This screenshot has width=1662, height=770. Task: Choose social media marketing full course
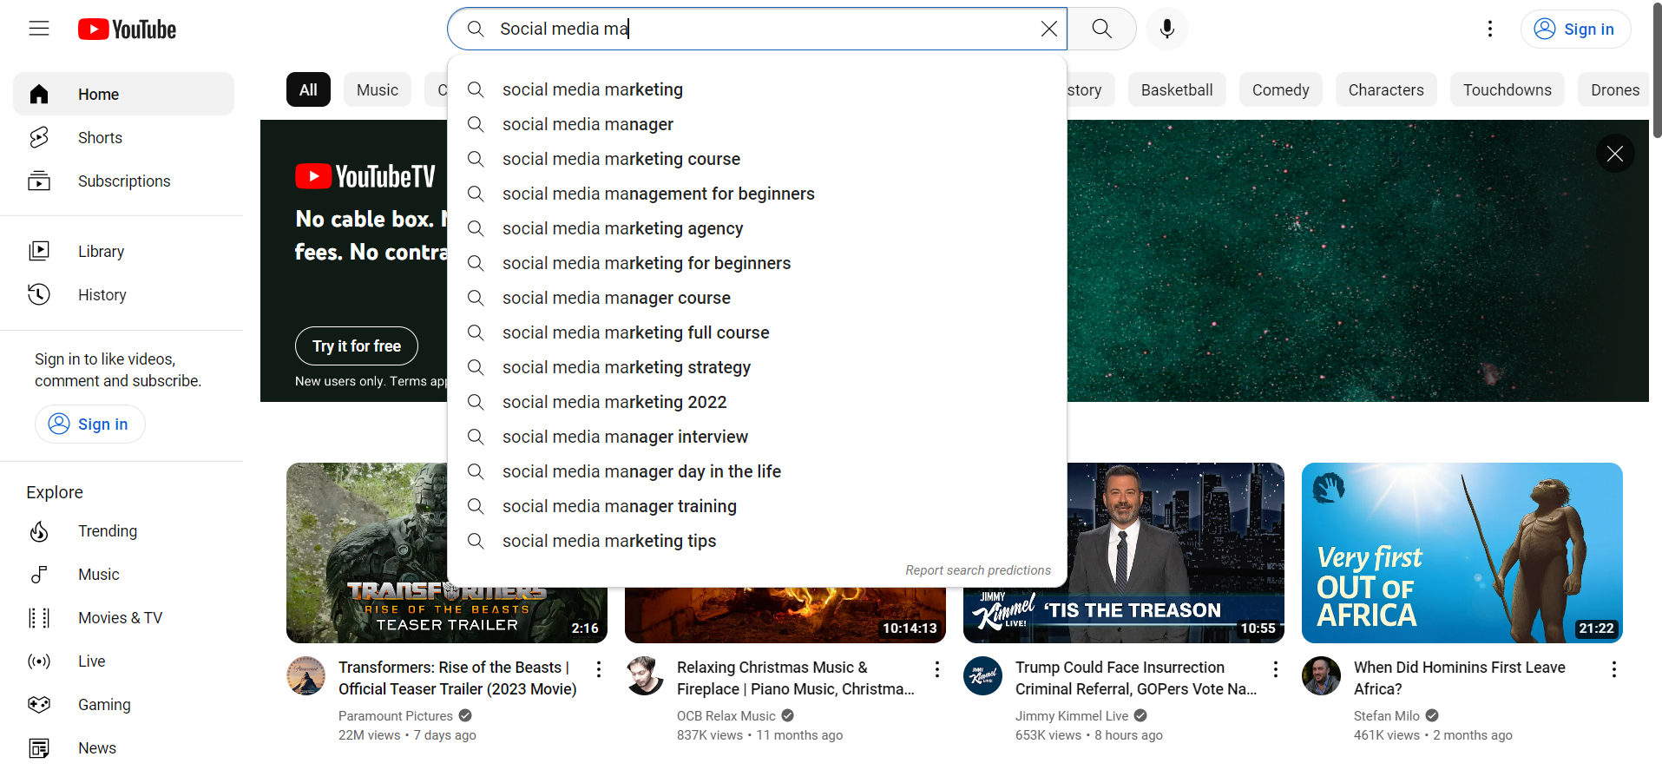(x=757, y=332)
